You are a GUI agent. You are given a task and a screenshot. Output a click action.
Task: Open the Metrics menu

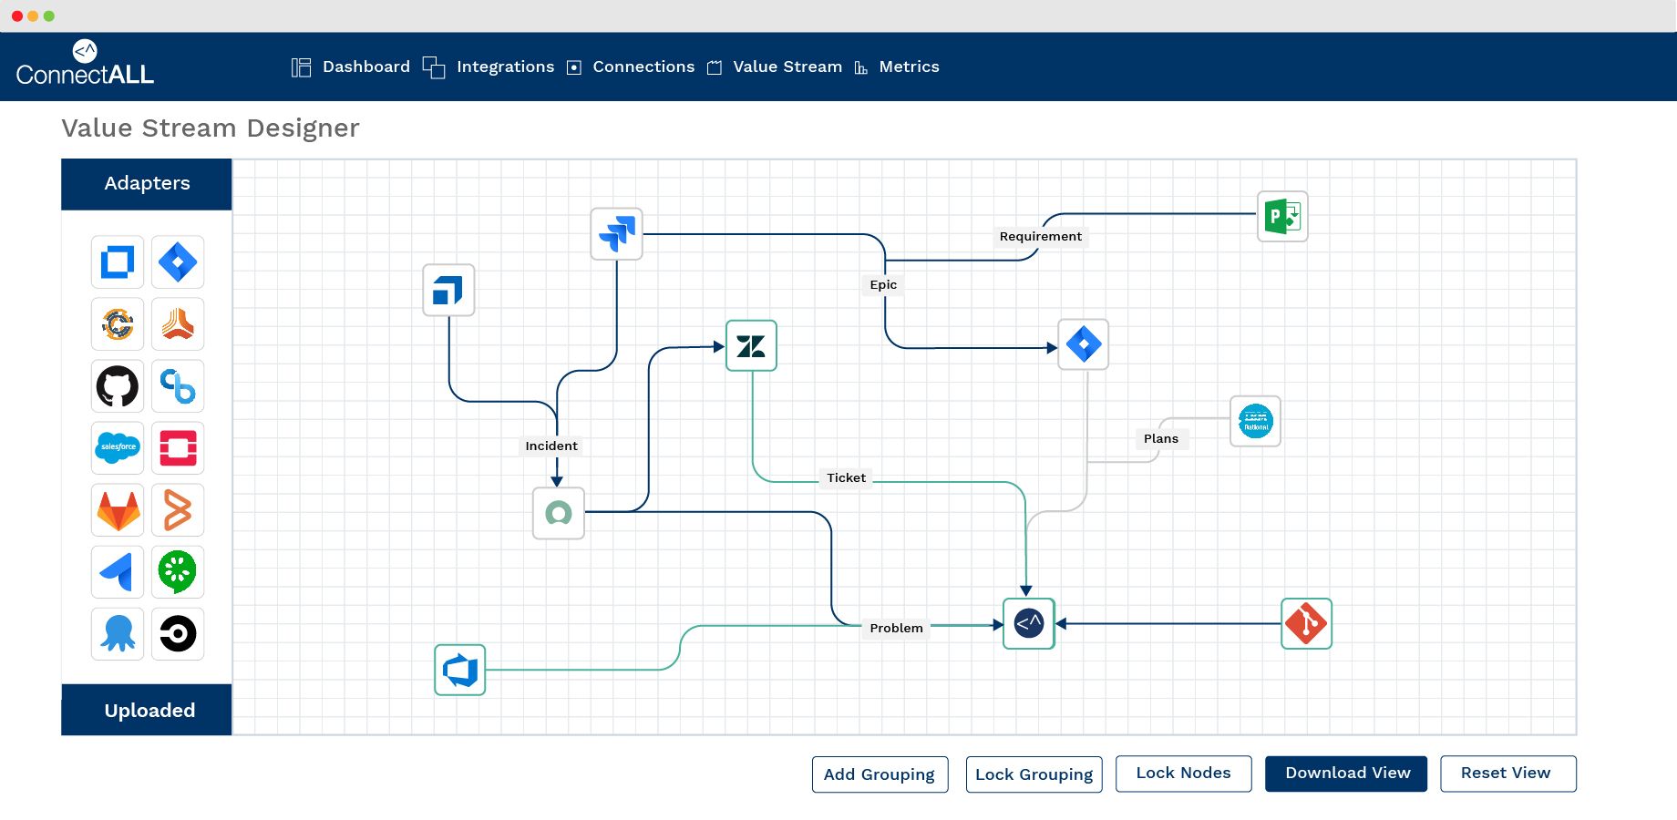[x=897, y=67]
